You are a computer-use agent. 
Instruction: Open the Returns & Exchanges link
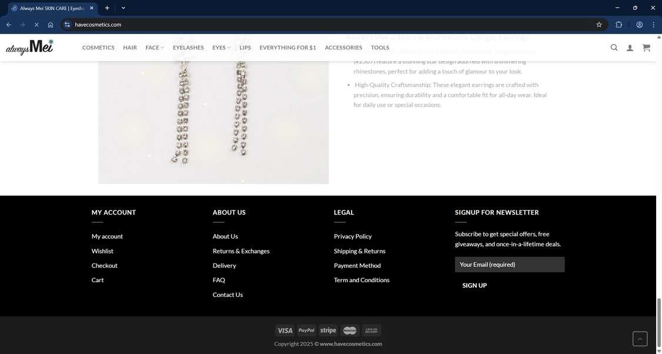pyautogui.click(x=241, y=251)
